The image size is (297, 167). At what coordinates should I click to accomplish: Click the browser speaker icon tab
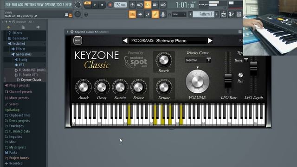[38, 27]
